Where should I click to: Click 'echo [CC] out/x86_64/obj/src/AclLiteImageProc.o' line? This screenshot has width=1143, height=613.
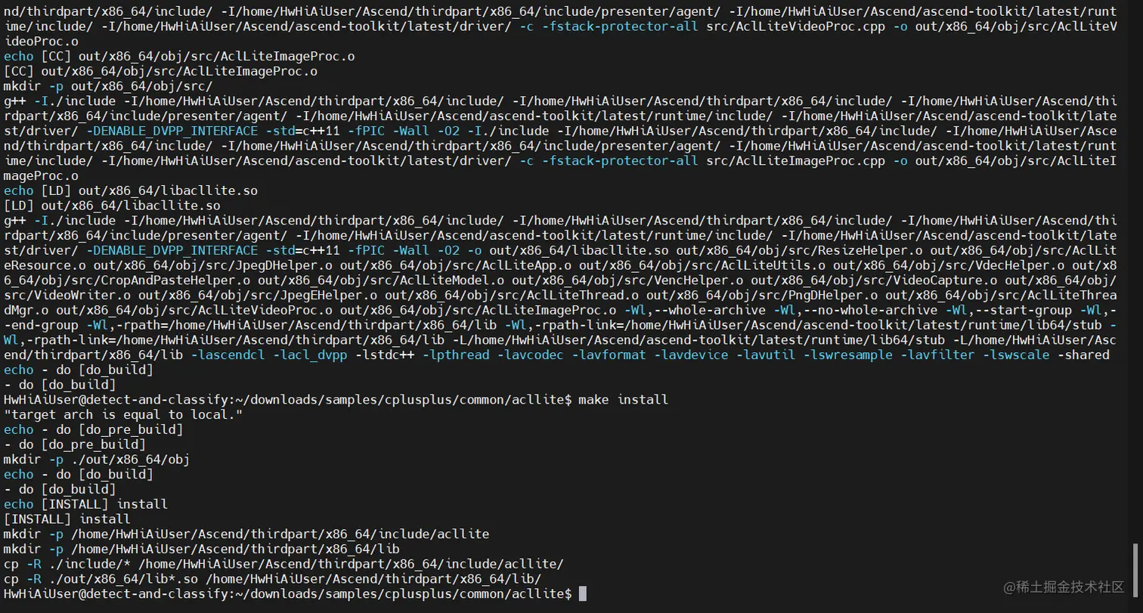point(180,57)
